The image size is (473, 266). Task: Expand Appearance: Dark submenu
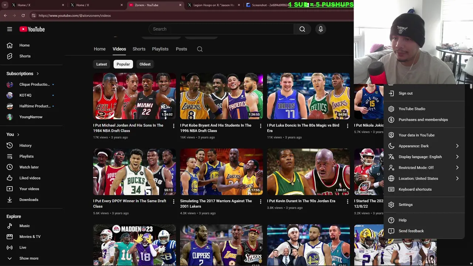tap(423, 146)
